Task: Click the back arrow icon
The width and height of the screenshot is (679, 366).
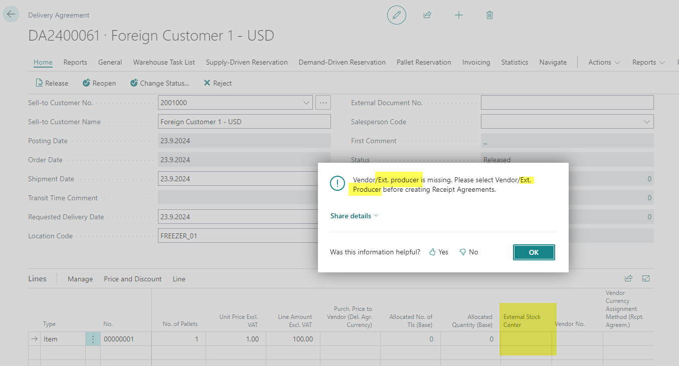Action: point(11,15)
